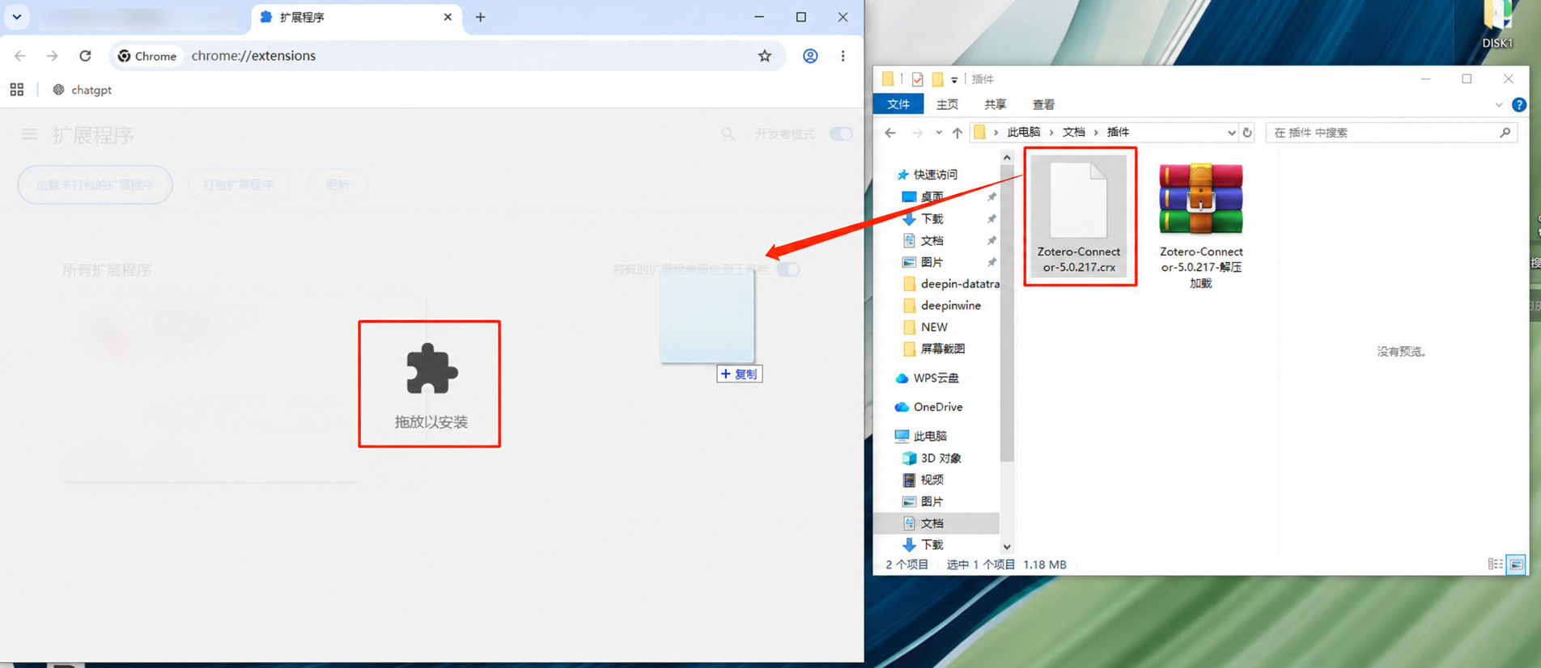
Task: Toggle 开发者模式 switch
Action: (841, 134)
